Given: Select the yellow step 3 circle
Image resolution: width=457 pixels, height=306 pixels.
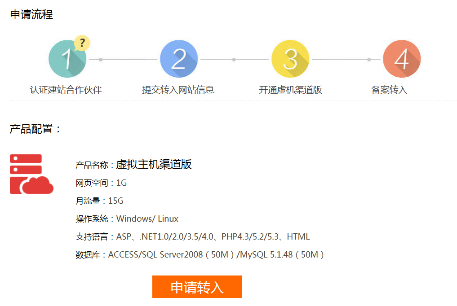Looking at the screenshot, I should (290, 59).
